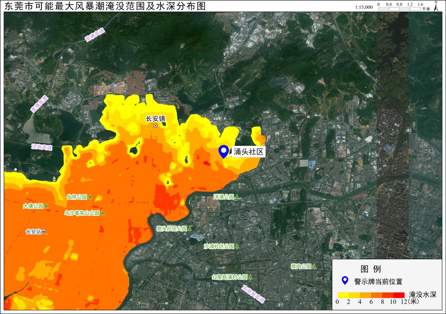Click the 长安镇 town center marker
Screen dimensions: 446x314
[155, 126]
